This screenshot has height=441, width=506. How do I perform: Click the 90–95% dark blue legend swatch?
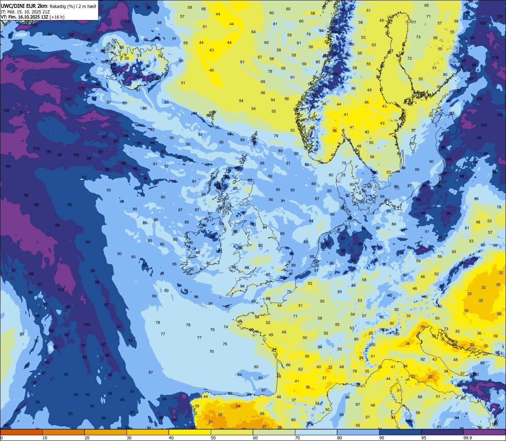[x=400, y=432]
